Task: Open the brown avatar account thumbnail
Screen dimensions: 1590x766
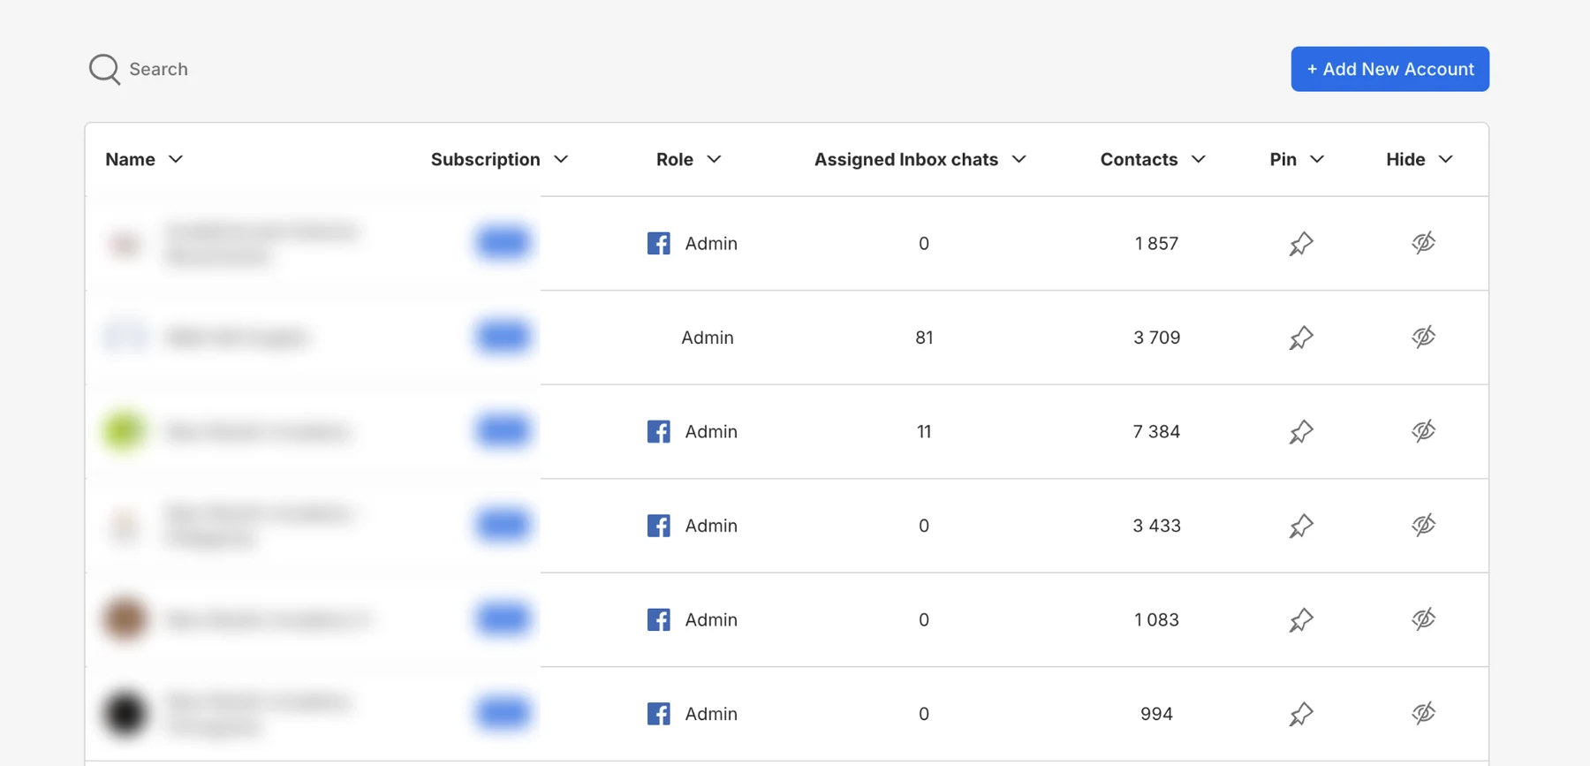Action: click(125, 618)
